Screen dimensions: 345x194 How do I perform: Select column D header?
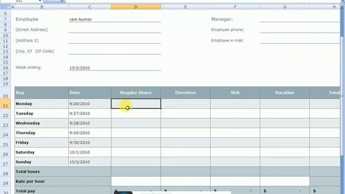(x=136, y=7)
